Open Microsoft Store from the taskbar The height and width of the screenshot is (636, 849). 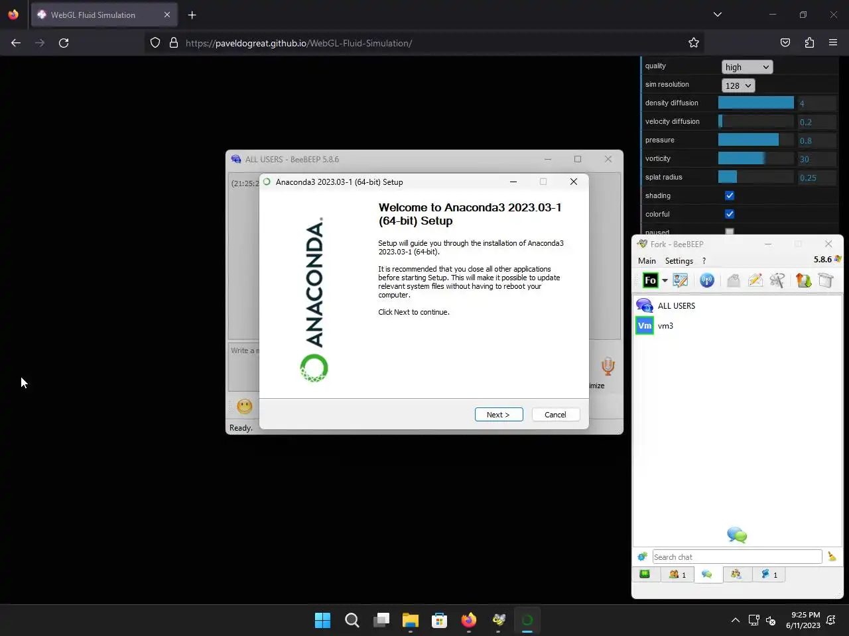[x=439, y=620]
